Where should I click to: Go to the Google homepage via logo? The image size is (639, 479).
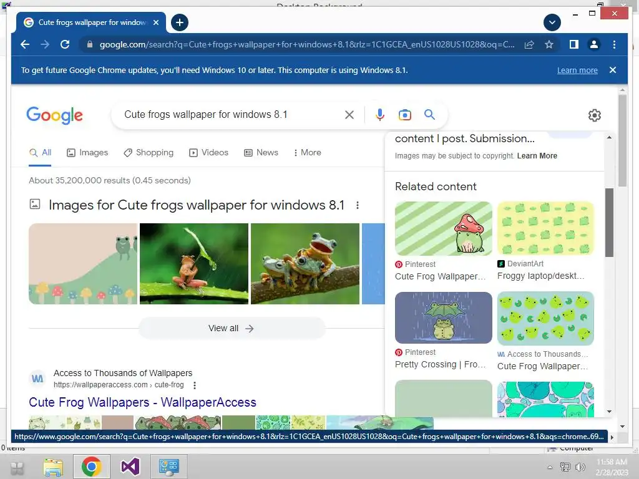point(55,115)
